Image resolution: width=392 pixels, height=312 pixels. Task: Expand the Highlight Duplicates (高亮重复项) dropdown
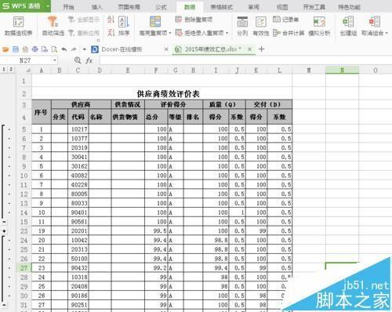click(170, 33)
